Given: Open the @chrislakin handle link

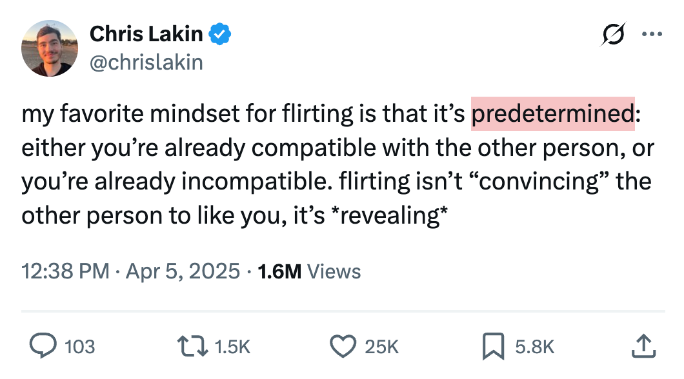Looking at the screenshot, I should tap(147, 62).
